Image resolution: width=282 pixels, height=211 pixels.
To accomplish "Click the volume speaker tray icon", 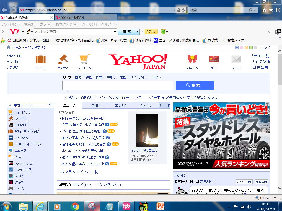I will pos(249,207).
